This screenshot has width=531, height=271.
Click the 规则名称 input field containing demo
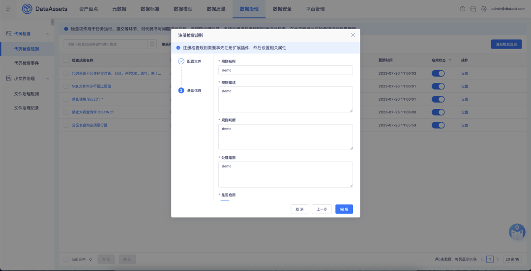[x=286, y=70]
